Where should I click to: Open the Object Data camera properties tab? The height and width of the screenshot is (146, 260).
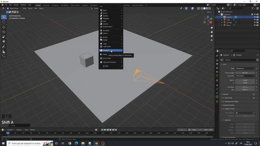[217, 97]
